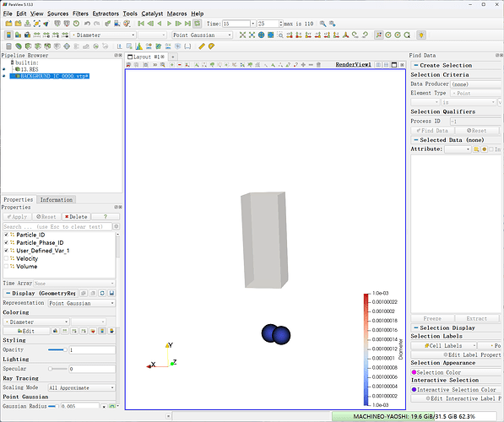Uncheck the Particle_ID array checkbox

coord(6,235)
